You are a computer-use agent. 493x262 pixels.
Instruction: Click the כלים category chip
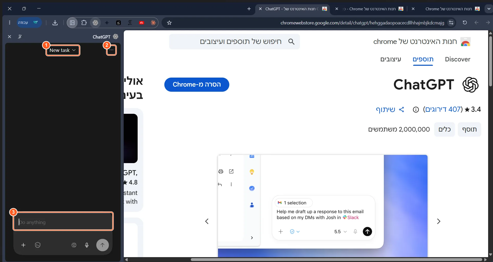444,129
